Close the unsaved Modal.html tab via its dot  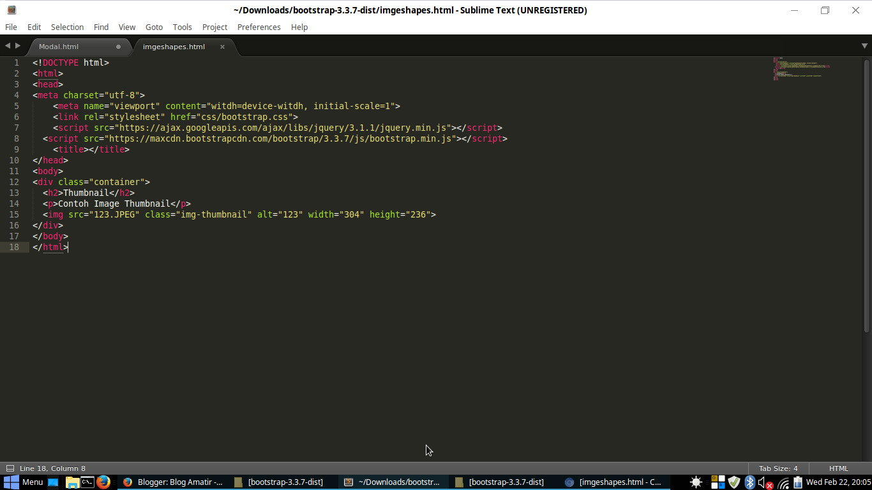coord(118,47)
